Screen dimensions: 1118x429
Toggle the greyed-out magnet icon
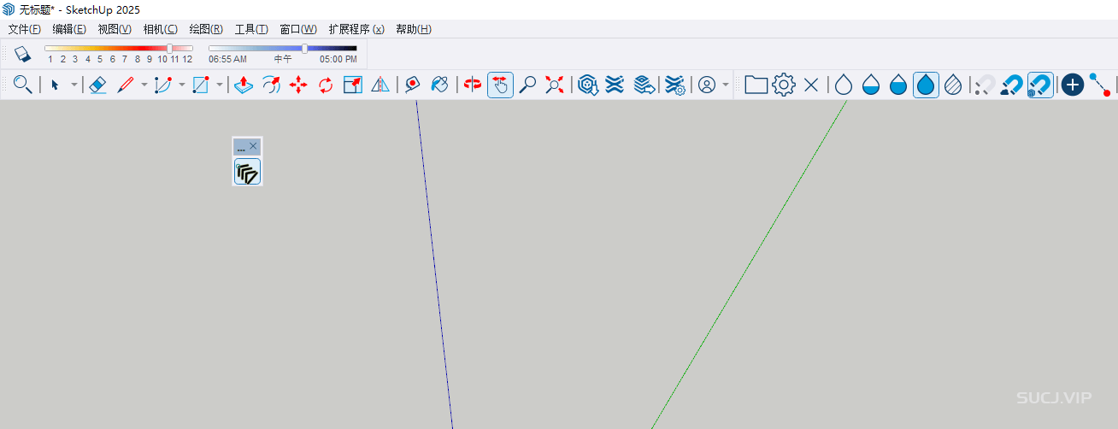click(x=986, y=85)
